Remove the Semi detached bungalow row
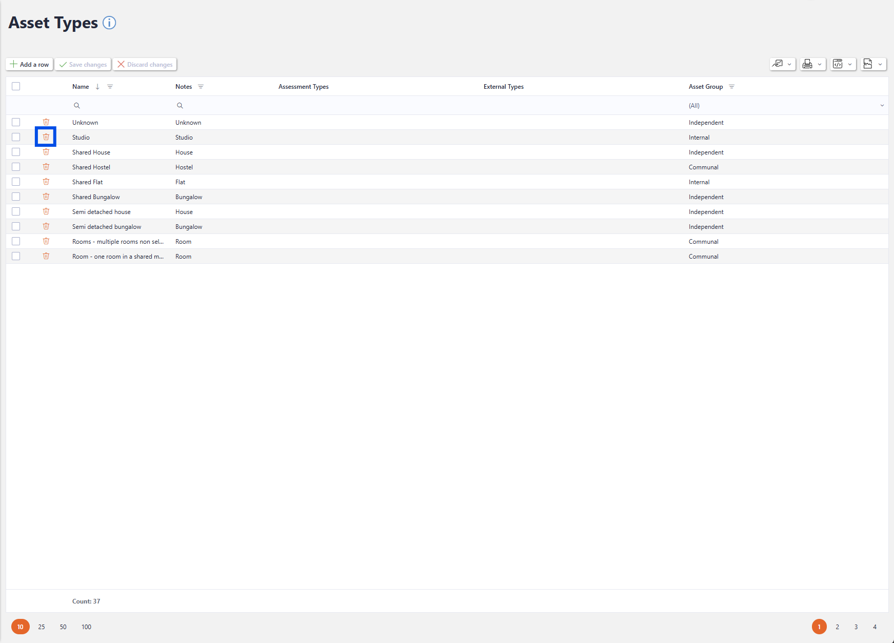Viewport: 894px width, 643px height. click(46, 226)
